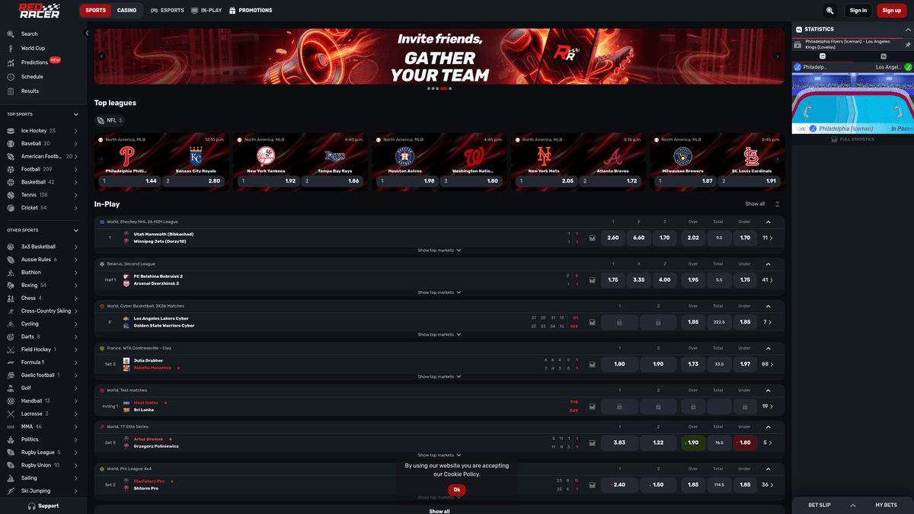Open Milwaukee Brewers vs St. Louis Cardinals card

coord(717,162)
